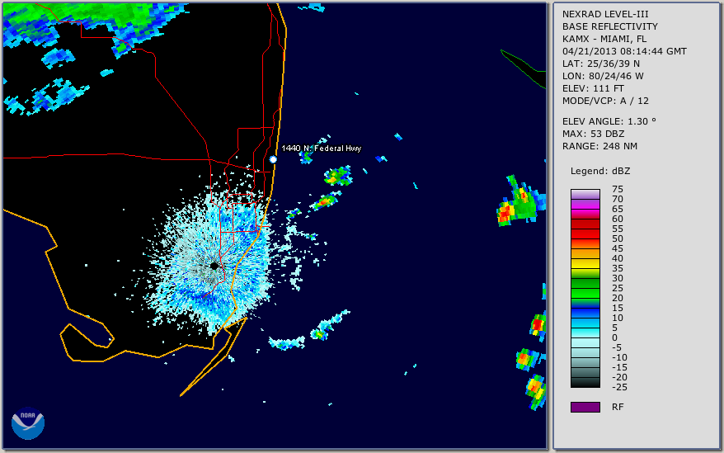Click the black radar site dot
724x453 pixels.
click(x=214, y=266)
